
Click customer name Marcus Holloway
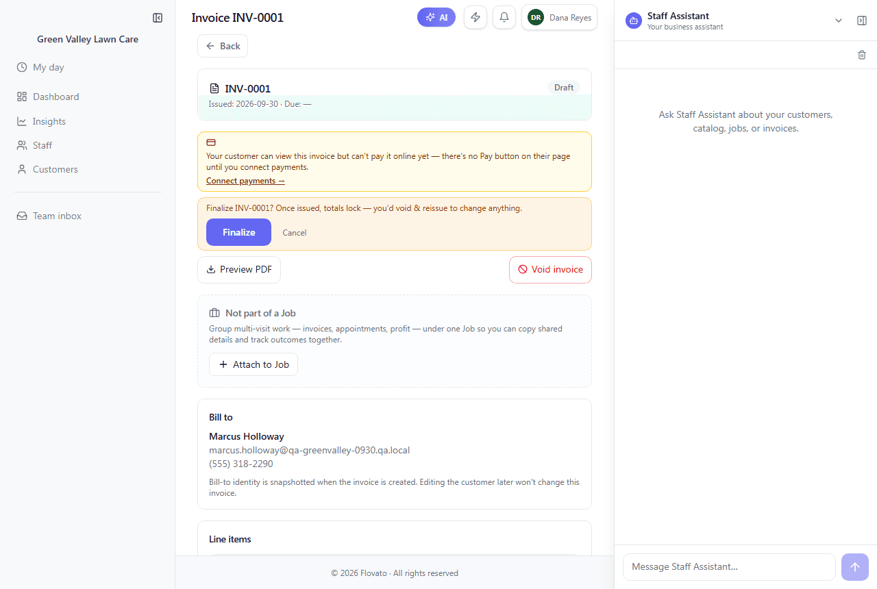click(x=247, y=436)
